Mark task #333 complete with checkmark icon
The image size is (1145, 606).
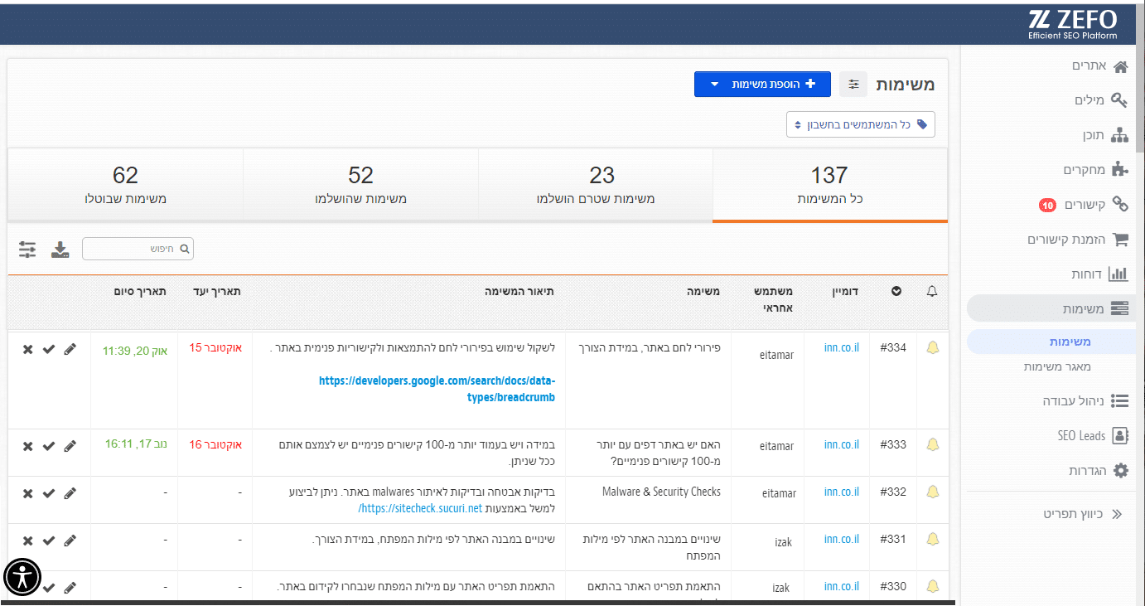click(49, 446)
